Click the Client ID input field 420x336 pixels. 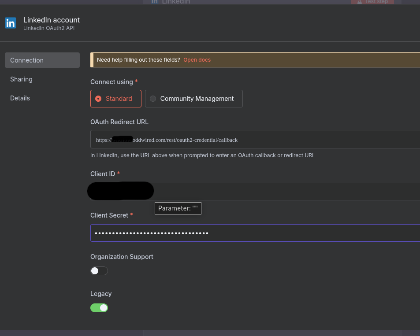point(255,192)
